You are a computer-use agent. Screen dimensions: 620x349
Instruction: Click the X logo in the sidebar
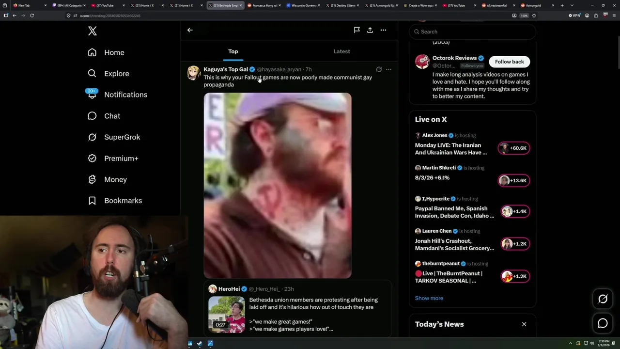click(x=93, y=32)
